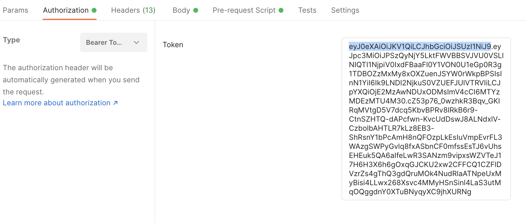This screenshot has width=526, height=223.
Task: Go to the Pre-request Script tab
Action: tap(244, 10)
